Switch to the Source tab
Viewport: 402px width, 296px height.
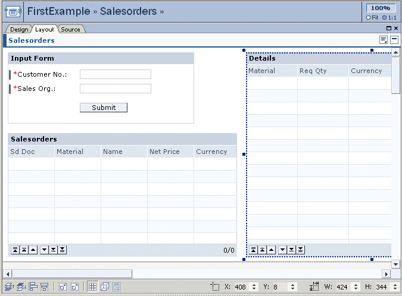[x=70, y=29]
